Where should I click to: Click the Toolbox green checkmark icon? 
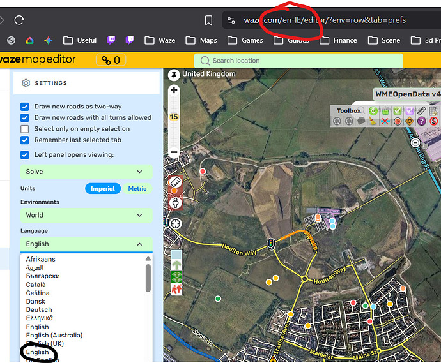(x=398, y=111)
